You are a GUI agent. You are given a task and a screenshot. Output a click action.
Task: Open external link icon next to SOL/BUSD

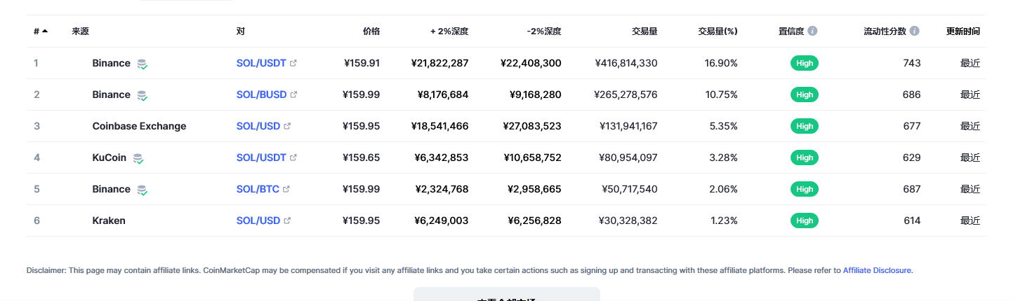[293, 94]
